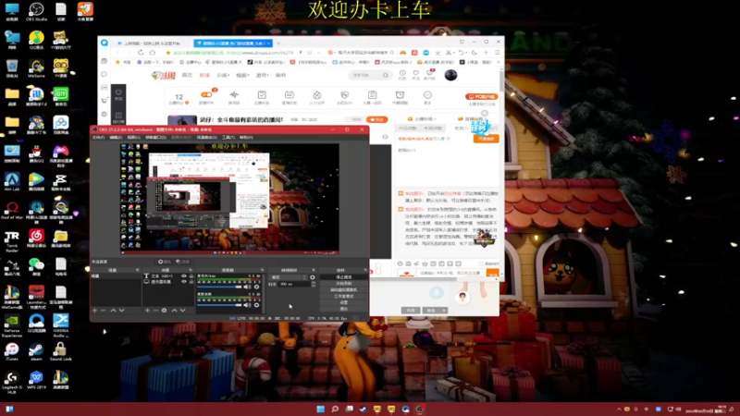The image size is (740, 416).
Task: Open QQ Music desktop shortcut
Action: (x=36, y=40)
